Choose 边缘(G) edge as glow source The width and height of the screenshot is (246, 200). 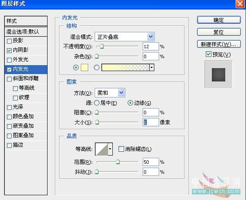(130, 103)
